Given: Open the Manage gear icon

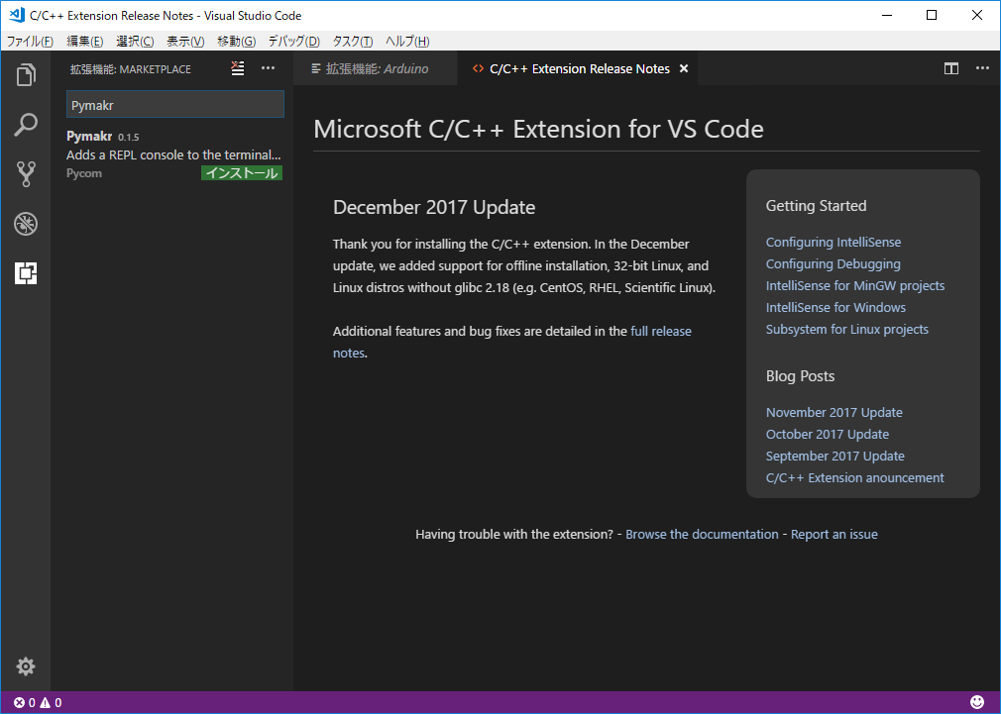Looking at the screenshot, I should (x=26, y=666).
